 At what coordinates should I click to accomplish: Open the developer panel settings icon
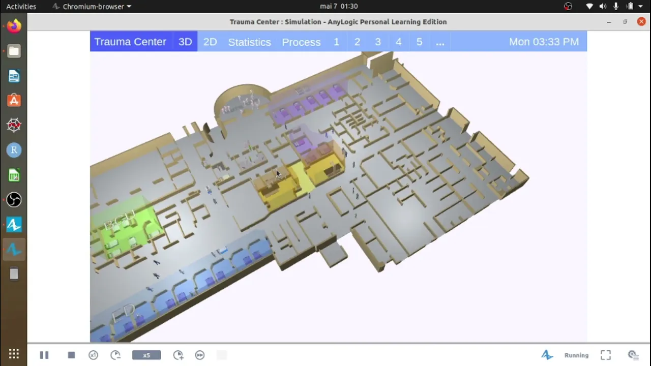coord(633,355)
